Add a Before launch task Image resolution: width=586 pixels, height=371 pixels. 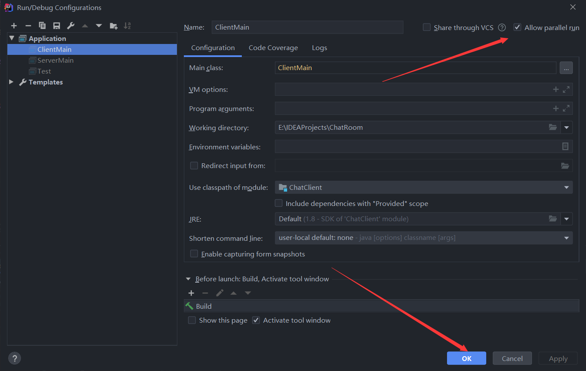click(x=191, y=293)
